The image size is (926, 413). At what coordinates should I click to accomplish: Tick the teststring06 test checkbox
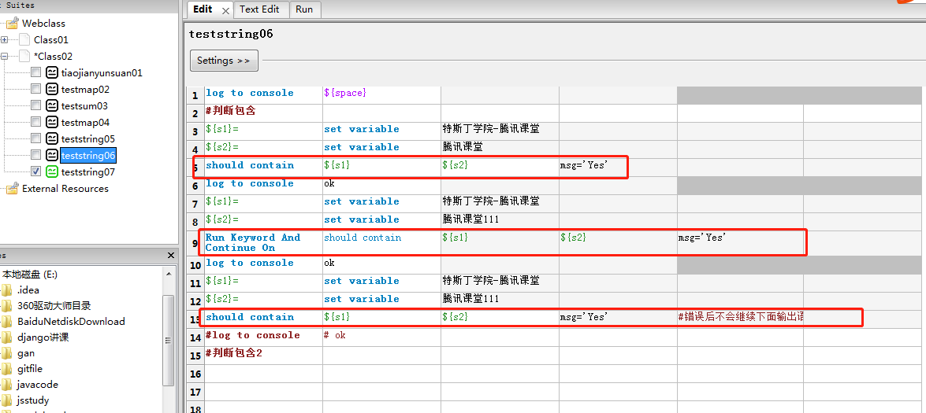point(36,155)
